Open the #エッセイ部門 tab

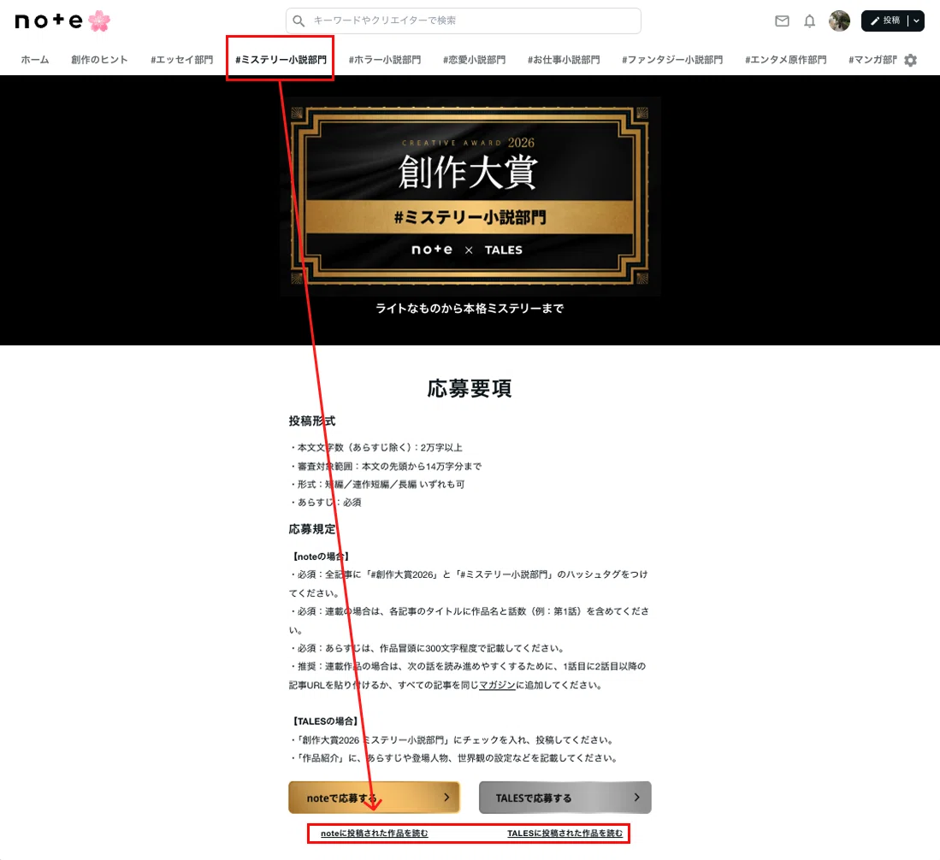coord(181,60)
